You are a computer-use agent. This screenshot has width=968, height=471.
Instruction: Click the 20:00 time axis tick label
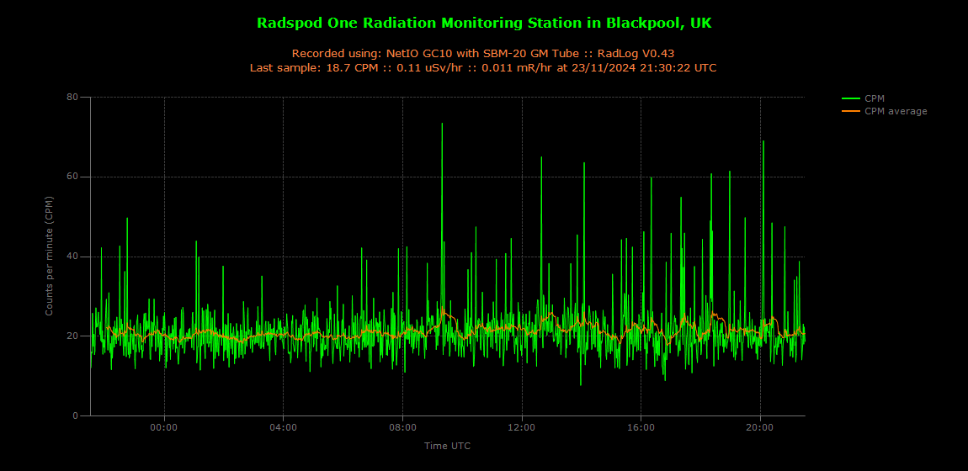coord(760,426)
